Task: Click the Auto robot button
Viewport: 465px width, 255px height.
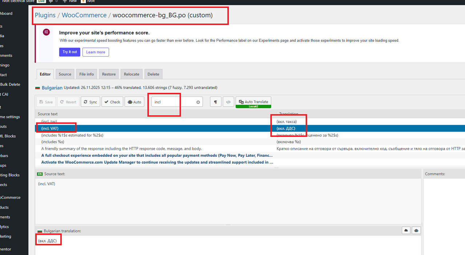Action: point(134,102)
